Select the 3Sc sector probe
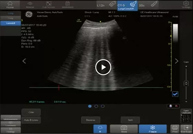This screenshot has width=193, height=134. point(148,5)
